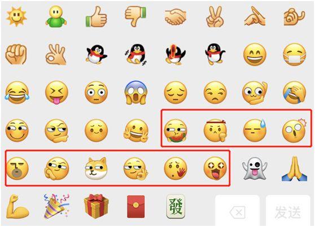The width and height of the screenshot is (315, 227).
Task: Tap the face with medical mask emoji
Action: pos(294,54)
